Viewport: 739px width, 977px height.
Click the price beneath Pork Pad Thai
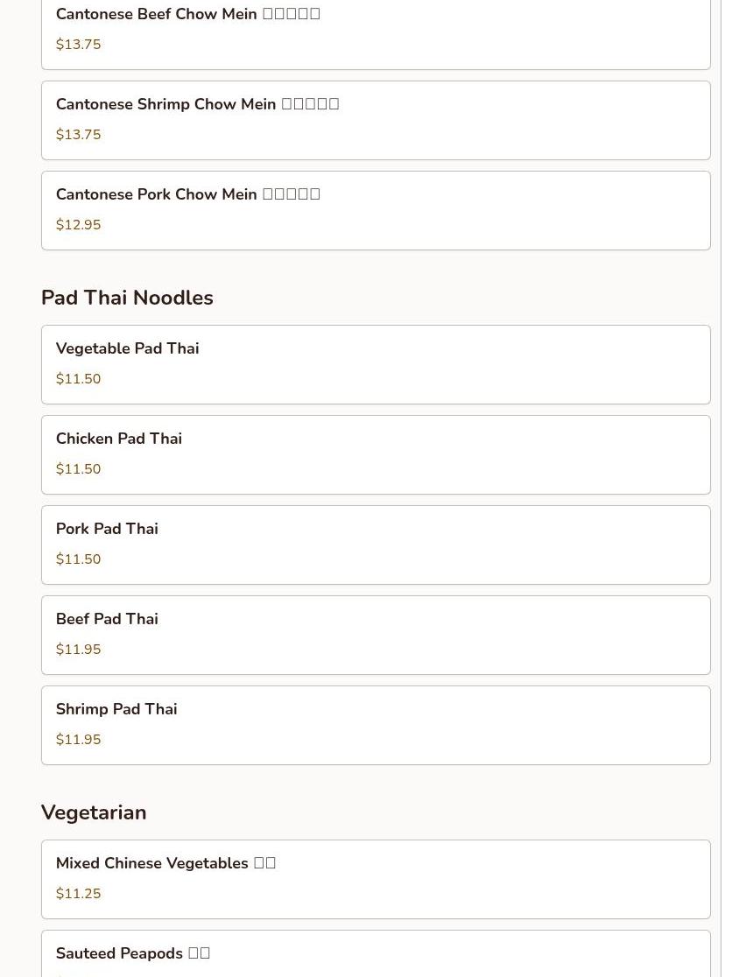coord(78,559)
